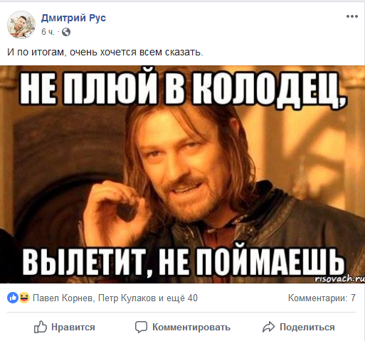Screen dimensions: 365x341
Task: Open Петр Кулаков's profile from reactions
Action: (127, 298)
